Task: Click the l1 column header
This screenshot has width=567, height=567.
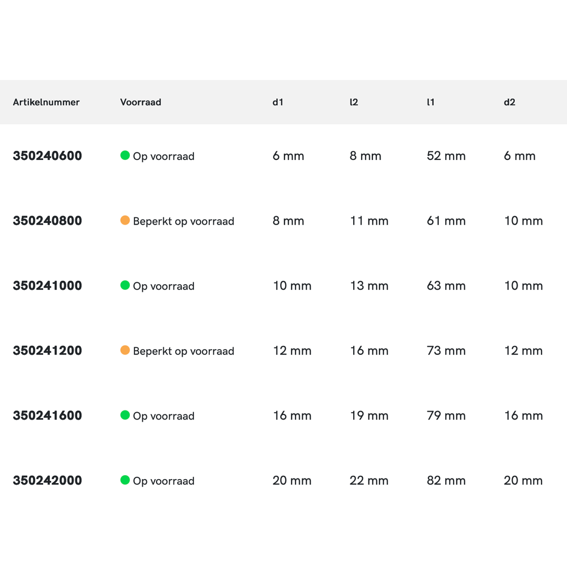Action: tap(430, 103)
